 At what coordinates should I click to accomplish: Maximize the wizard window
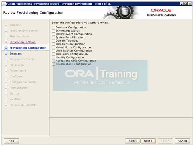(x=186, y=4)
